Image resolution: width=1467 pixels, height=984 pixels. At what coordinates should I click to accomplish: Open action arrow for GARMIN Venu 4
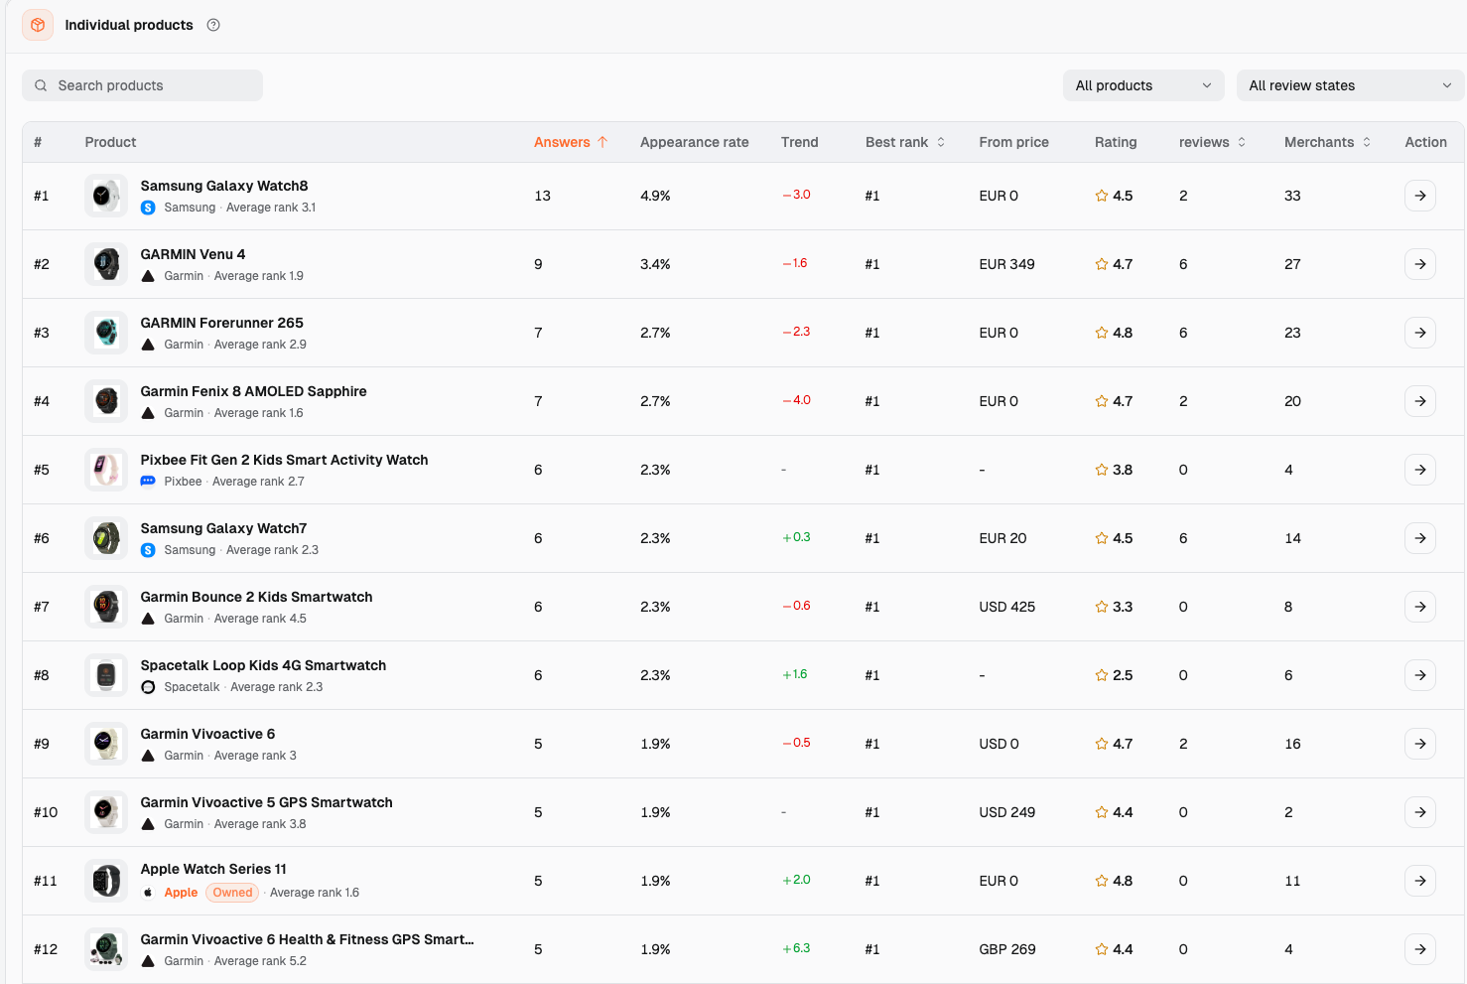pos(1420,264)
